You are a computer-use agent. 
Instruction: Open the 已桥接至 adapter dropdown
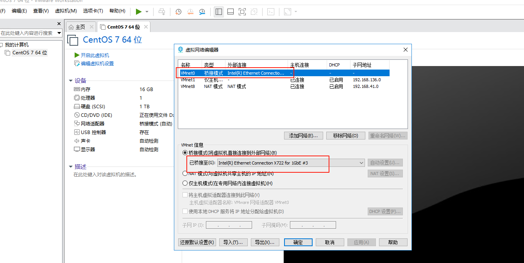(291, 163)
